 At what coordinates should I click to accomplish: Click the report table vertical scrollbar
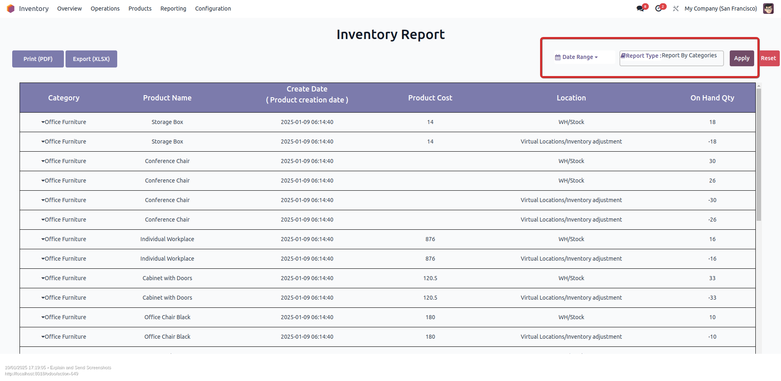[759, 155]
